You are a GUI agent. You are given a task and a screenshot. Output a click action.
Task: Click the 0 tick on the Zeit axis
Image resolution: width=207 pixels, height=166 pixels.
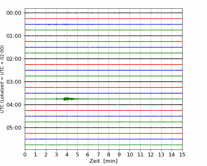pyautogui.click(x=25, y=155)
